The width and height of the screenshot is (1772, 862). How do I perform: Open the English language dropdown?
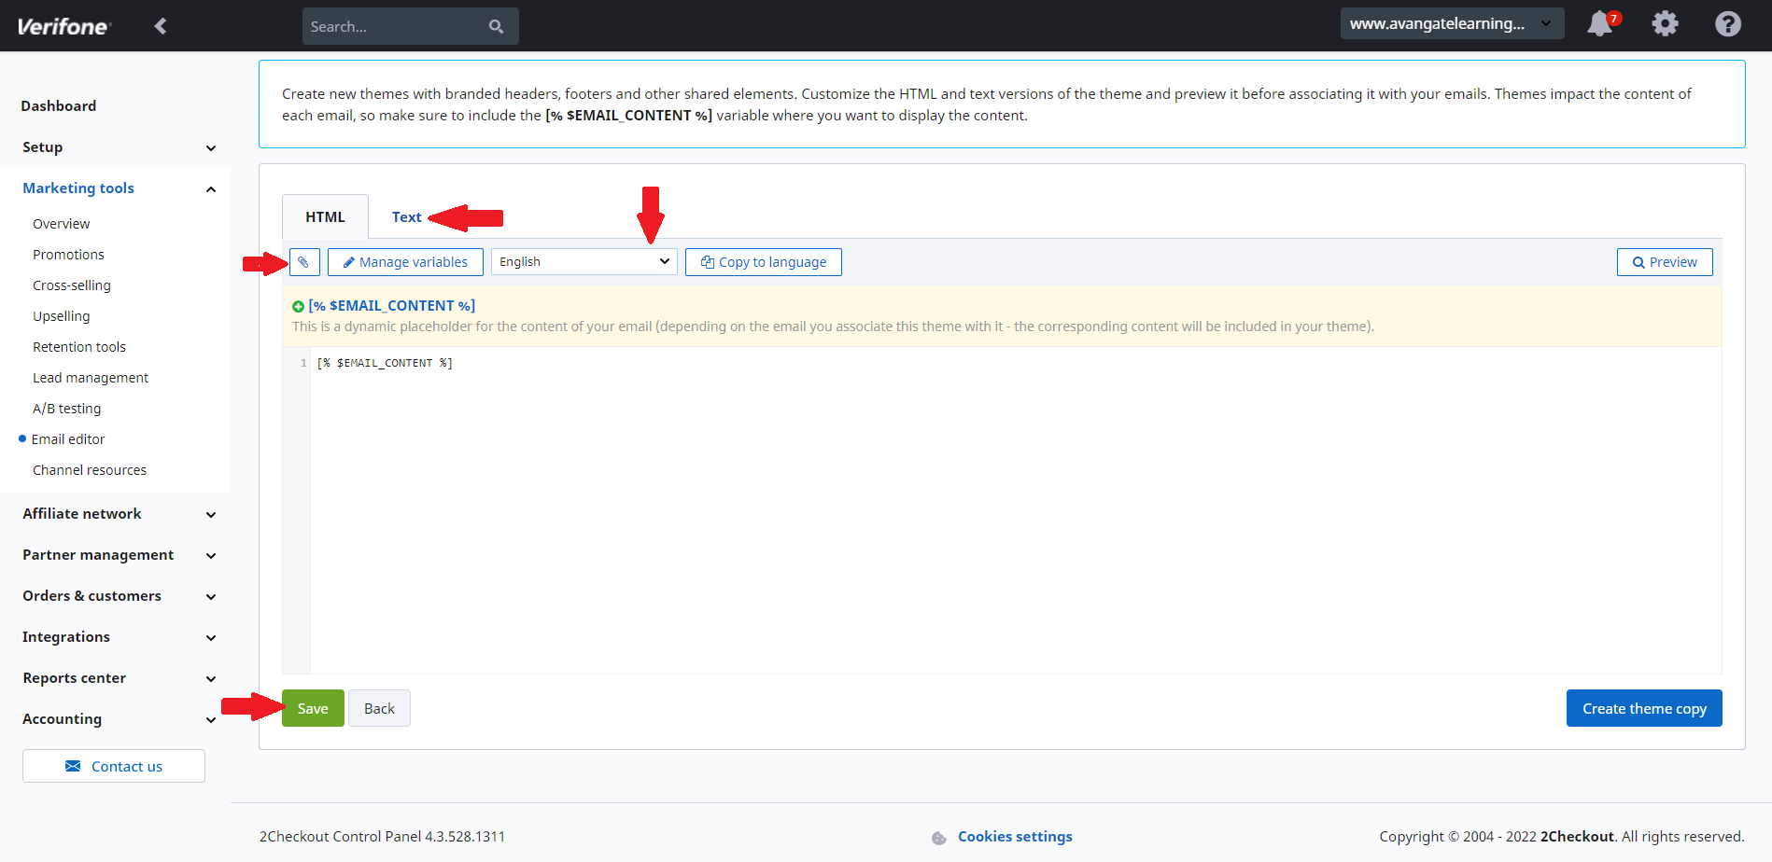583,261
